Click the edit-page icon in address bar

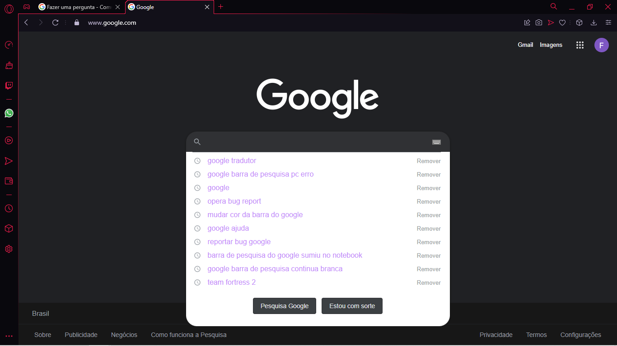pyautogui.click(x=527, y=23)
